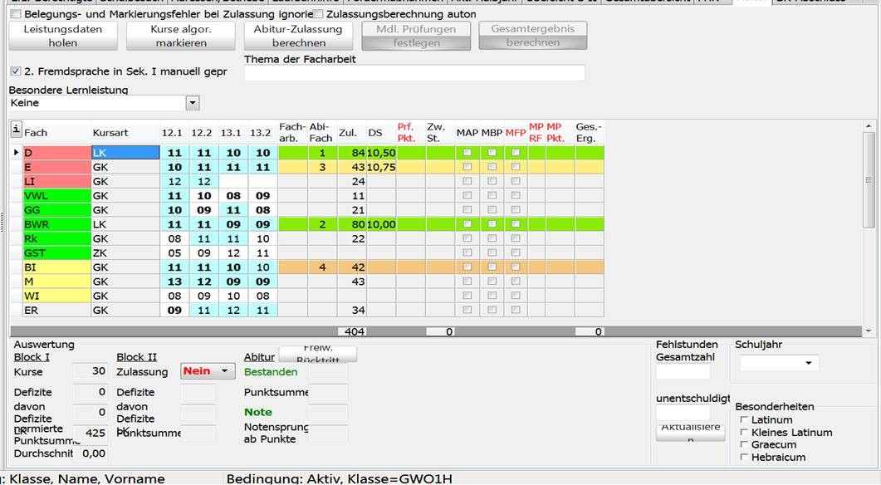Click the Freiw. Rücktritt button
The image size is (881, 485).
coord(318,354)
